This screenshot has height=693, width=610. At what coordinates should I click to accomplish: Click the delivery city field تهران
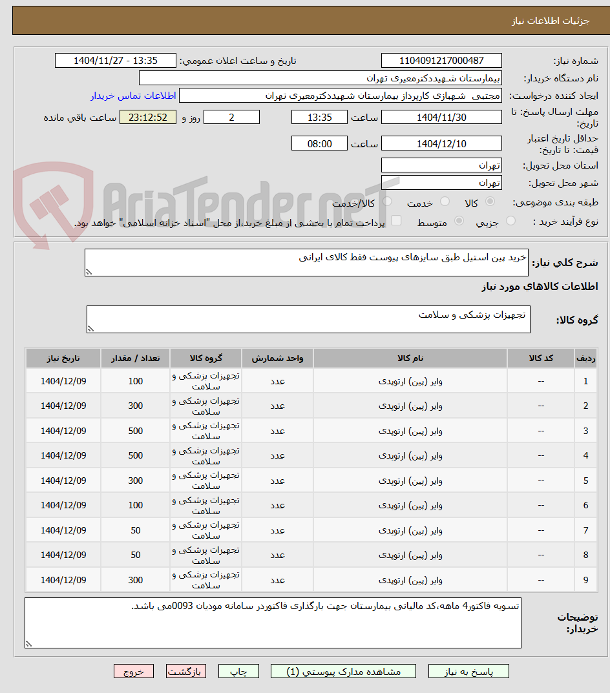(441, 183)
